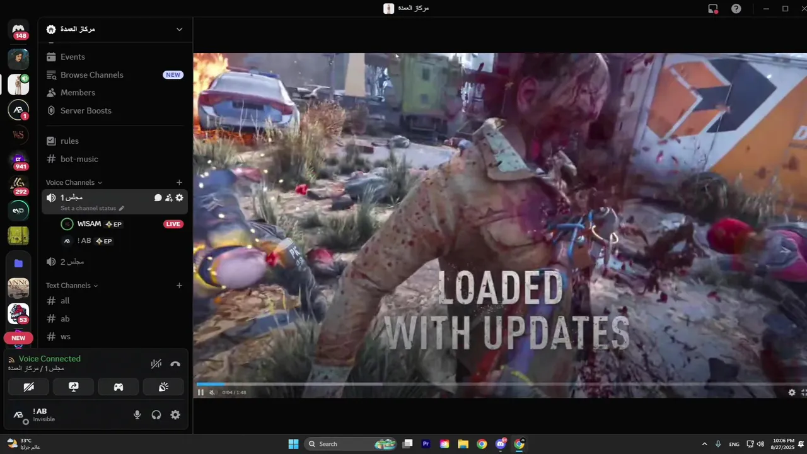Switch the ENG input language
This screenshot has height=454, width=807.
pyautogui.click(x=734, y=444)
